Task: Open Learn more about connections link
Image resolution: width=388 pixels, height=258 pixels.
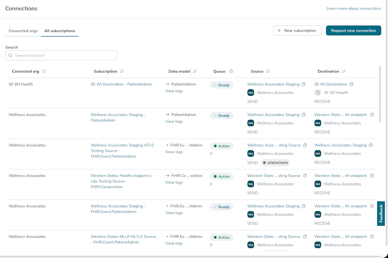Action: 353,9
